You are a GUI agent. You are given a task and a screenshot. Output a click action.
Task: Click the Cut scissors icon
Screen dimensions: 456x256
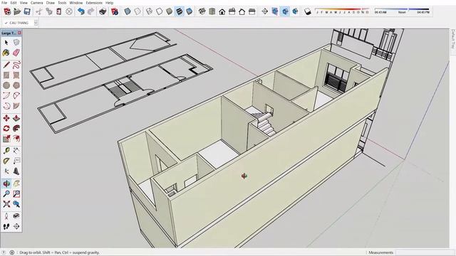tap(39, 11)
